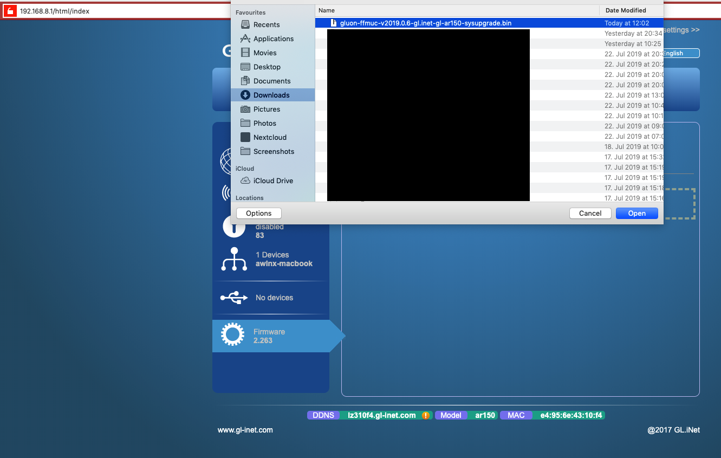Click the USB devices icon
This screenshot has width=721, height=458.
(x=234, y=298)
